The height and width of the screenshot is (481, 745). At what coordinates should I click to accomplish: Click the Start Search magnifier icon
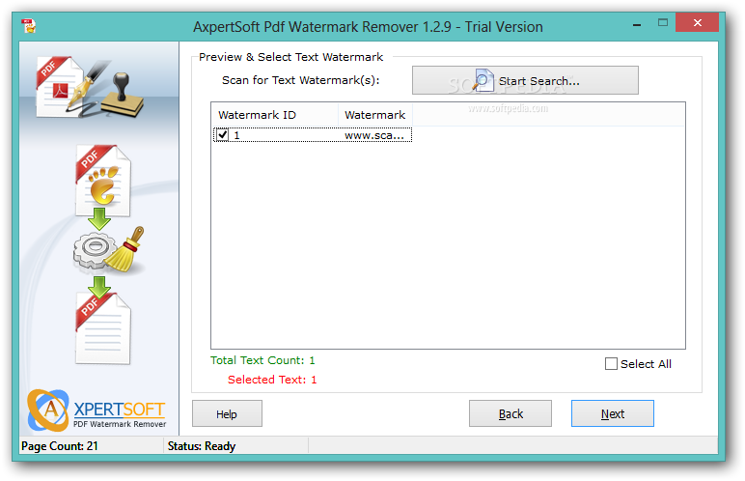click(483, 79)
